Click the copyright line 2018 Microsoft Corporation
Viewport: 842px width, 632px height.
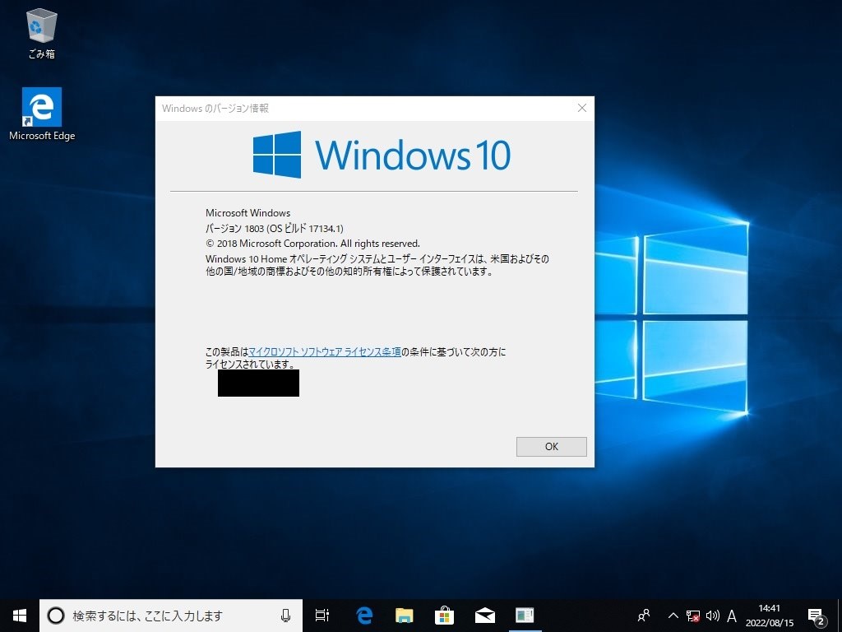coord(312,244)
